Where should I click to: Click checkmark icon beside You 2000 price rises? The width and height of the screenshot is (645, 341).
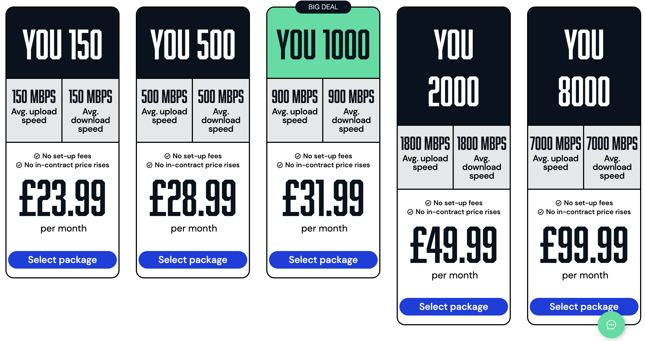click(x=410, y=212)
